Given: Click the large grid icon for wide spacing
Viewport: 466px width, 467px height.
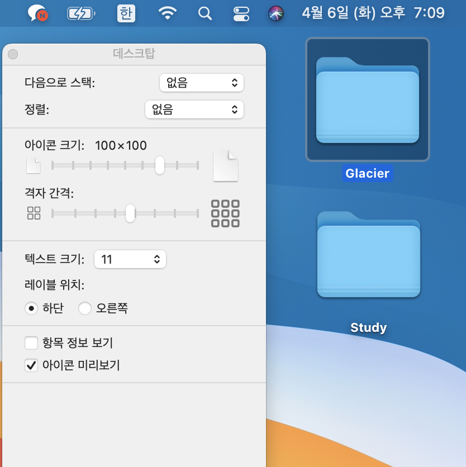Looking at the screenshot, I should pyautogui.click(x=225, y=213).
